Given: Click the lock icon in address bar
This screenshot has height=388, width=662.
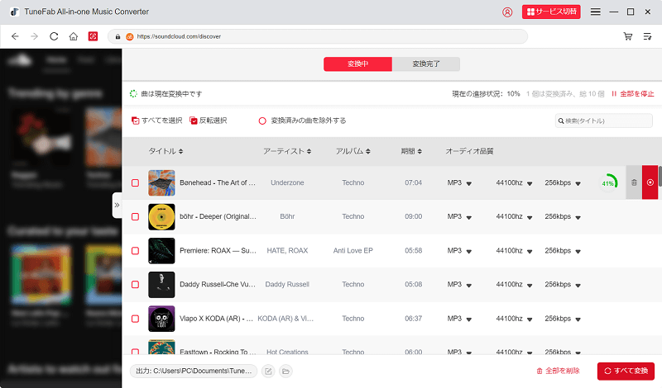Looking at the screenshot, I should coord(118,36).
